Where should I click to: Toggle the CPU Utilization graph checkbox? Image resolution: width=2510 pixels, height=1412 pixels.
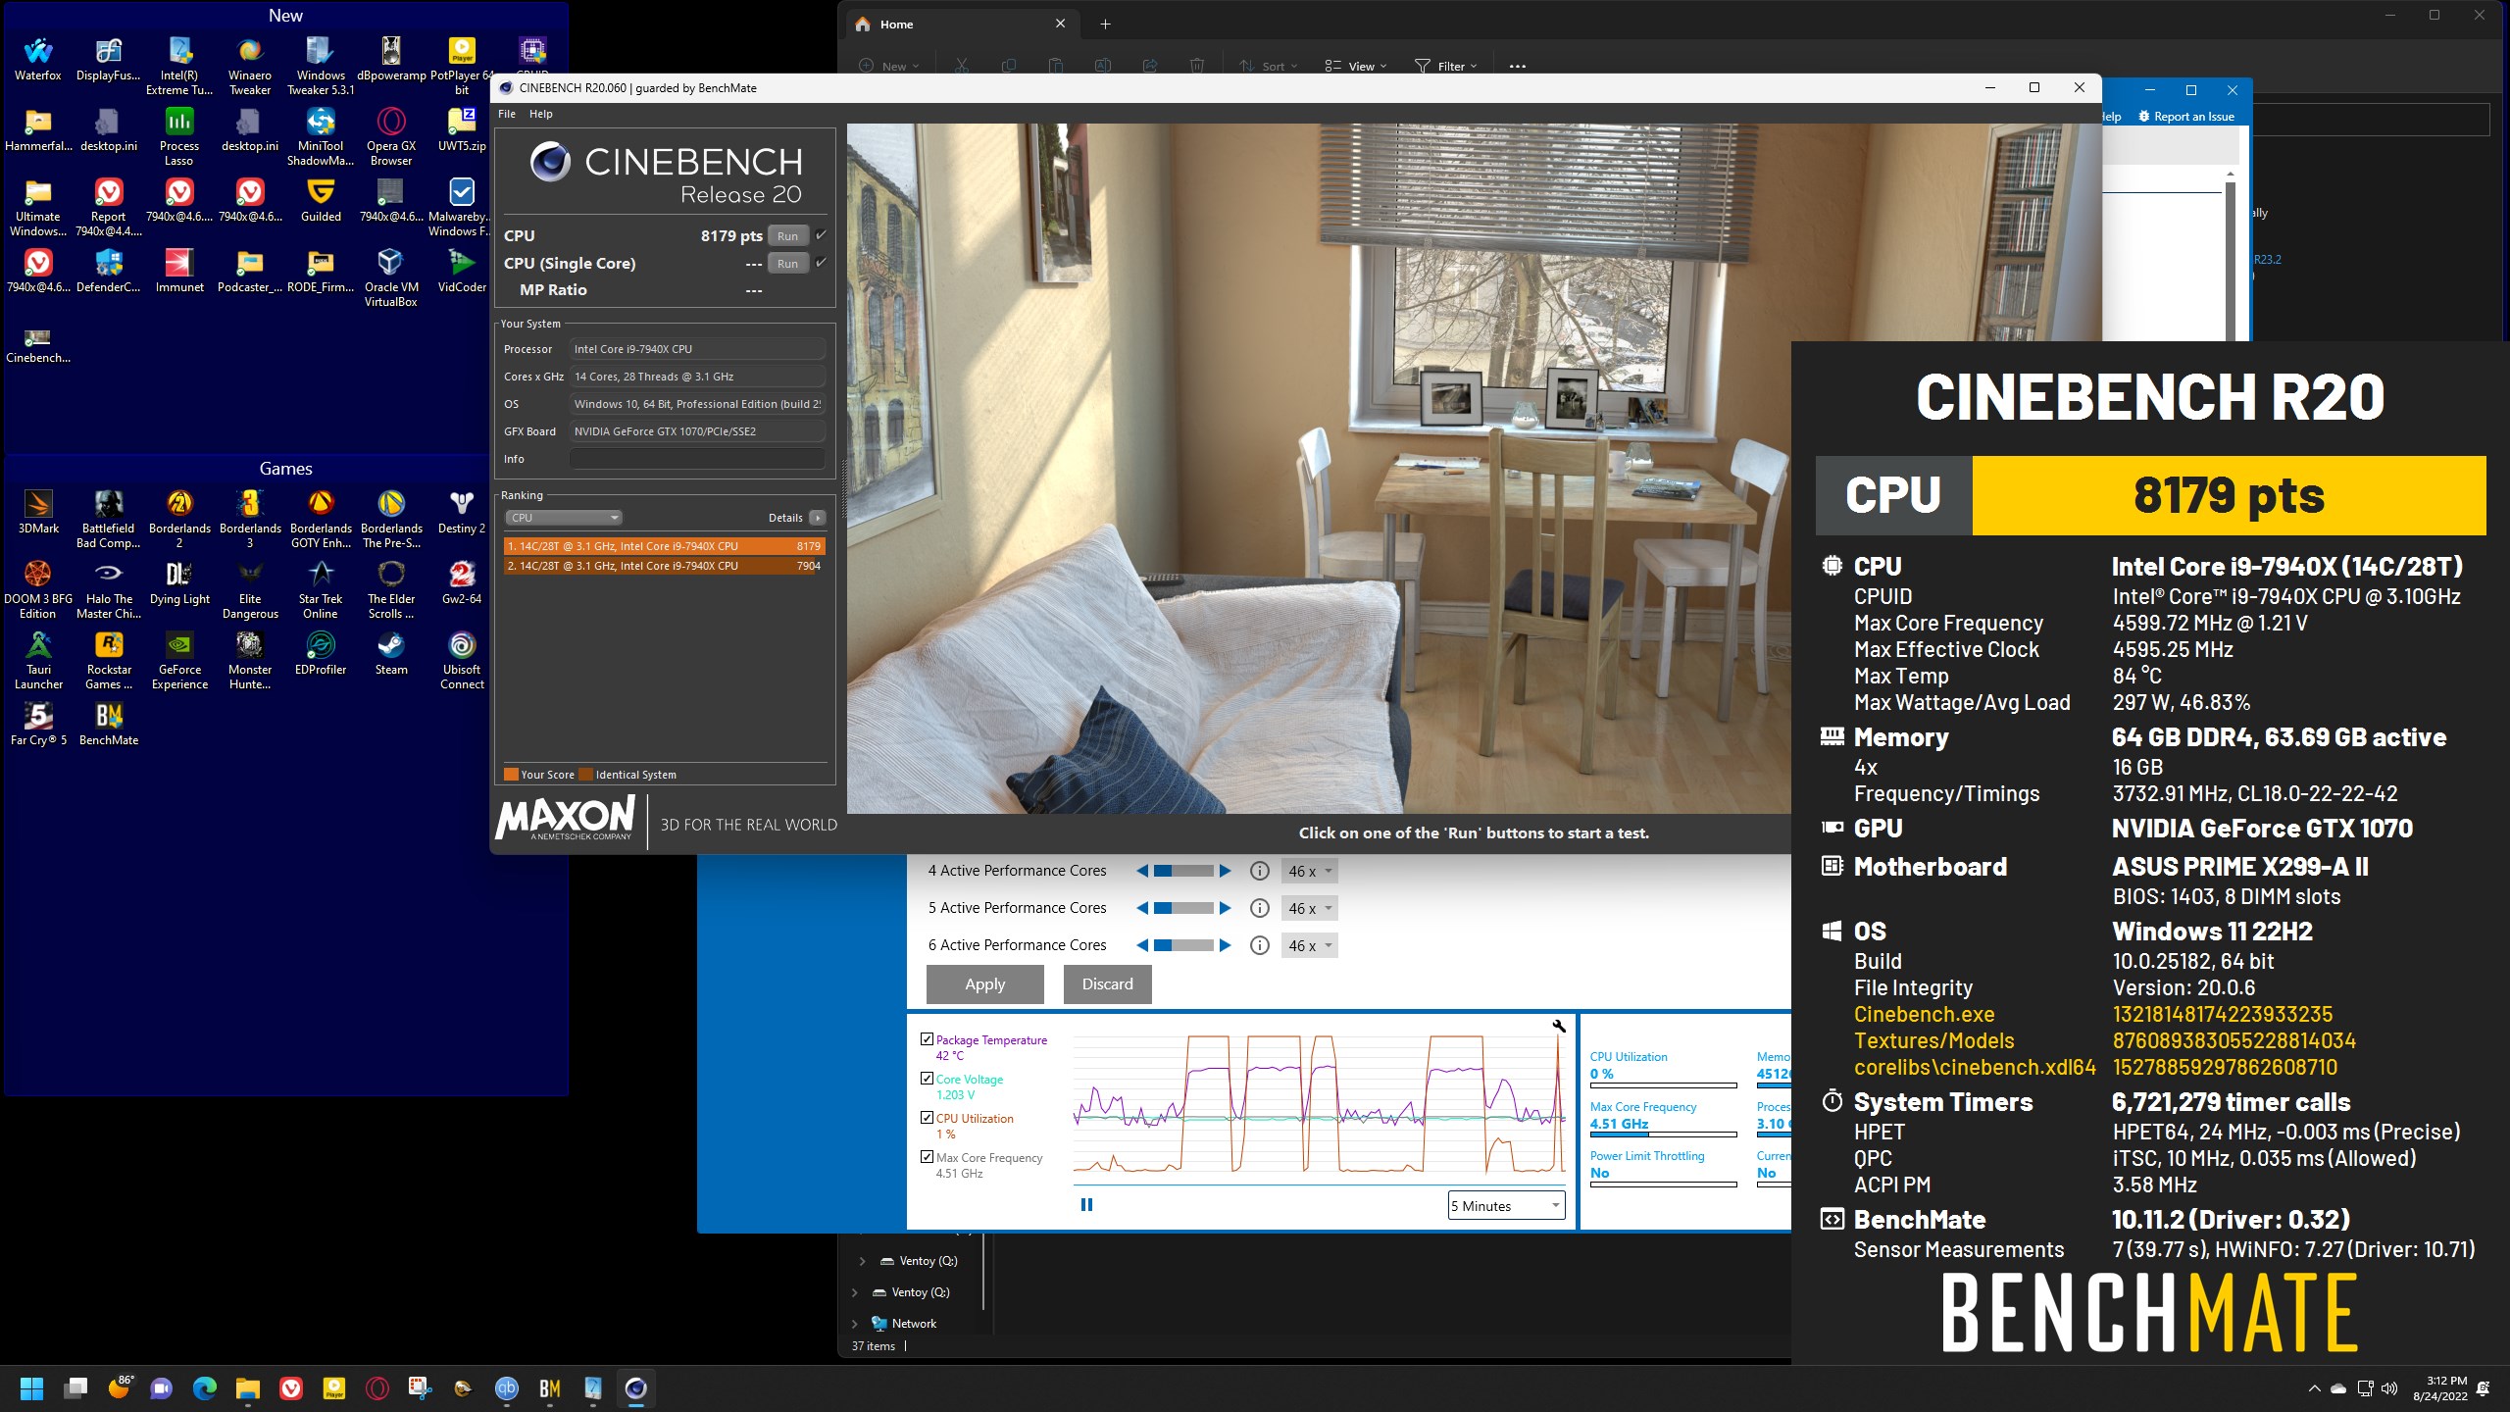tap(927, 1118)
